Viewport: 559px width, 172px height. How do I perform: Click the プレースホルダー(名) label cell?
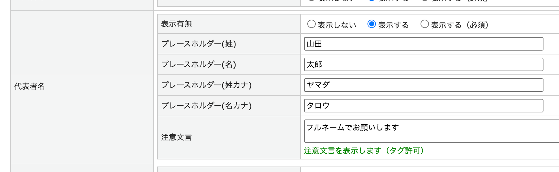pyautogui.click(x=199, y=65)
